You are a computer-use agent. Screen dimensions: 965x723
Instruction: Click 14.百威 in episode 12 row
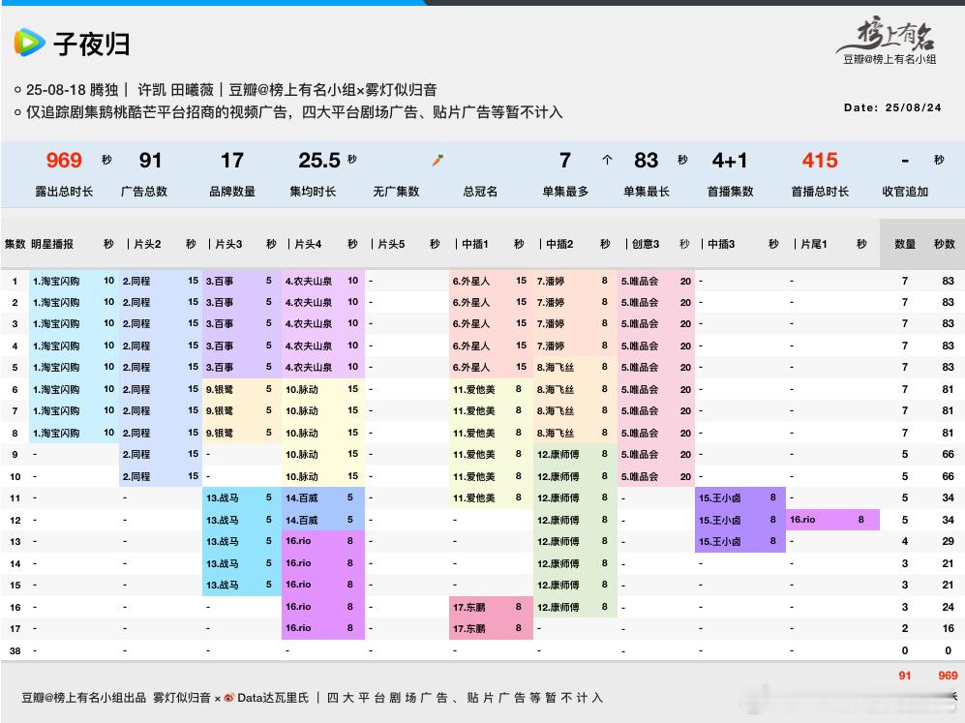coord(302,520)
